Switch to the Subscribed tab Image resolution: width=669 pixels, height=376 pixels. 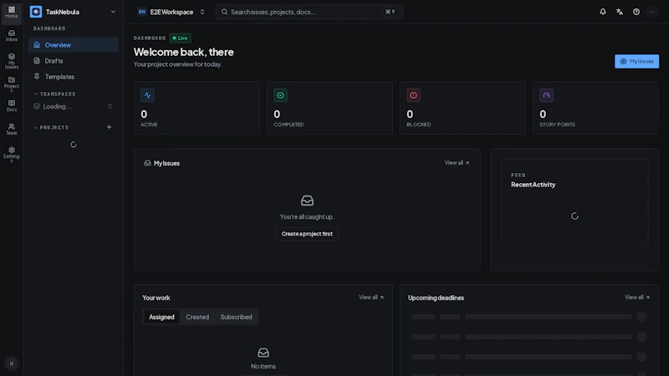[236, 317]
